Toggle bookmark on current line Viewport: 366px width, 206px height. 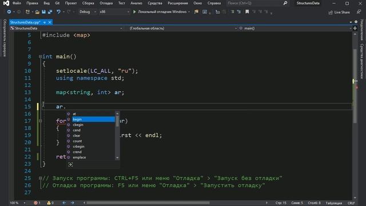(247, 11)
